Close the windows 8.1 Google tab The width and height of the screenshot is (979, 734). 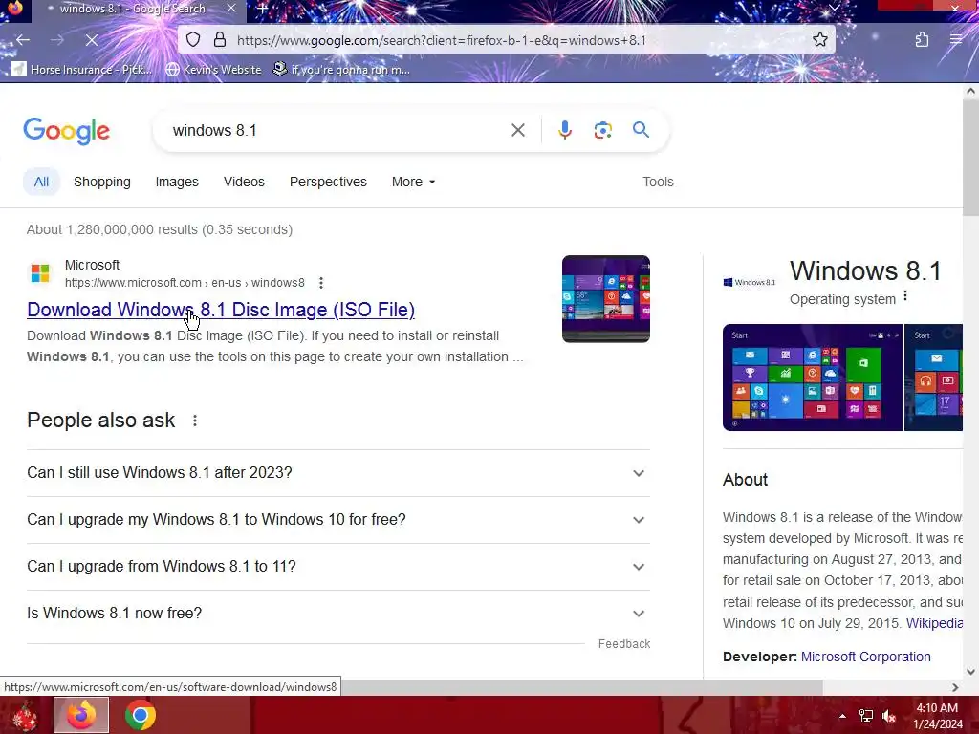coord(231,8)
